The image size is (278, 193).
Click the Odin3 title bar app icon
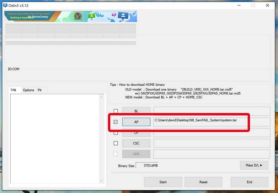tap(5, 5)
